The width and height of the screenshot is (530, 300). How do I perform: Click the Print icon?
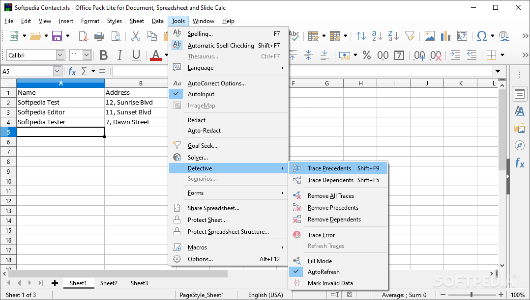tap(99, 36)
